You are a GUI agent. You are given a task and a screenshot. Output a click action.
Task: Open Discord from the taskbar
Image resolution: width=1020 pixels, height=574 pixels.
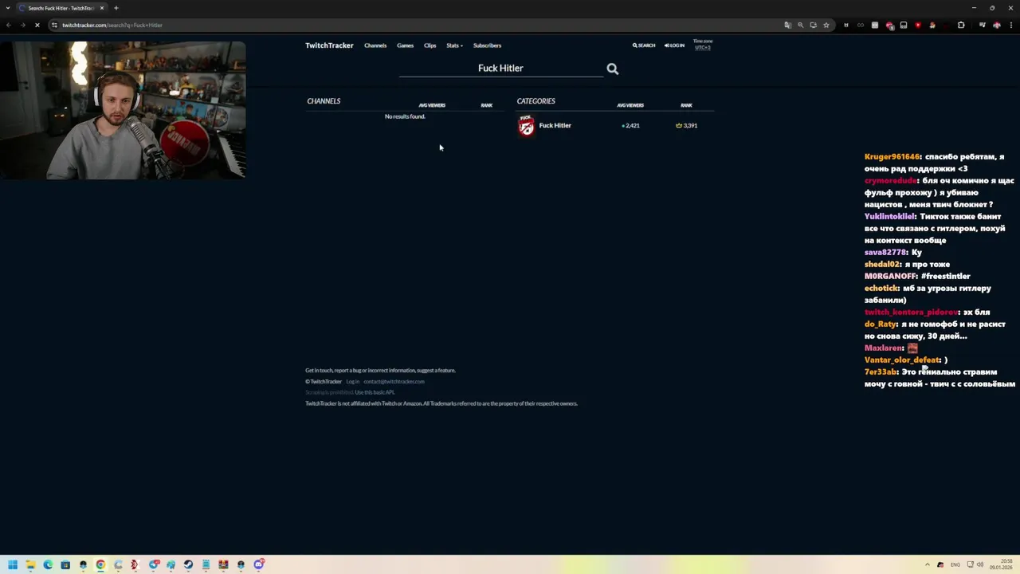click(259, 564)
